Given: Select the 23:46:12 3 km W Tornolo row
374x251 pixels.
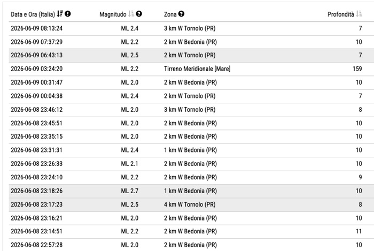Looking at the screenshot, I should point(191,110).
